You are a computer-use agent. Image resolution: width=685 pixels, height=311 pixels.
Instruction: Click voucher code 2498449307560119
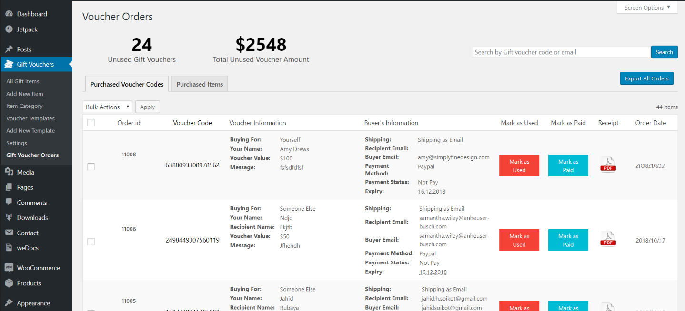(x=192, y=240)
